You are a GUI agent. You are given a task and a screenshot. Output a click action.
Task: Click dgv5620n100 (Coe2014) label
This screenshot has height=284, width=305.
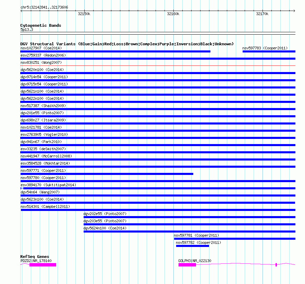coord(42,70)
